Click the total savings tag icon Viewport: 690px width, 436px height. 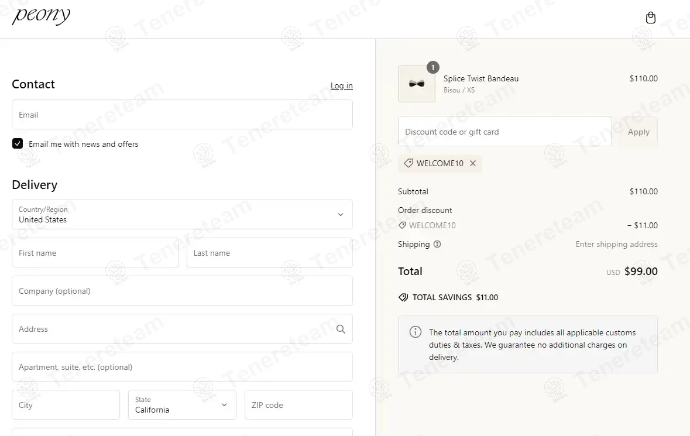(403, 297)
